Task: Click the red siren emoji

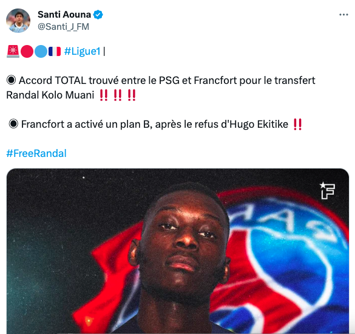Action: coord(13,51)
